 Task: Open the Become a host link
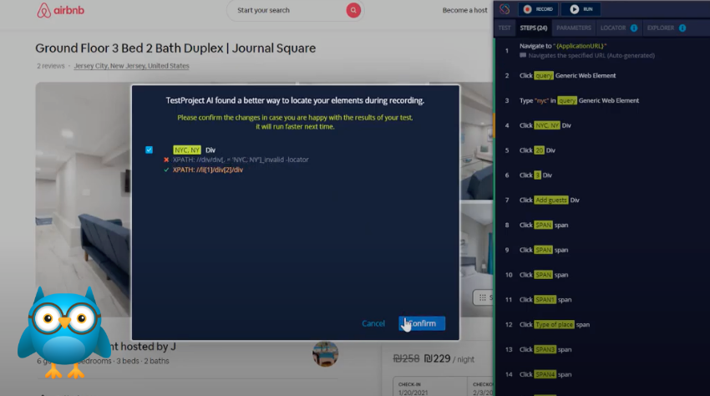click(x=464, y=10)
